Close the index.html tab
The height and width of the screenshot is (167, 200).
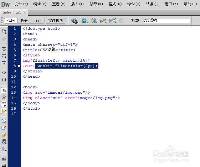point(25,13)
